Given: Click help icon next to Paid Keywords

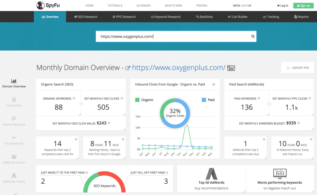Looking at the screenshot, I should (x=259, y=98).
